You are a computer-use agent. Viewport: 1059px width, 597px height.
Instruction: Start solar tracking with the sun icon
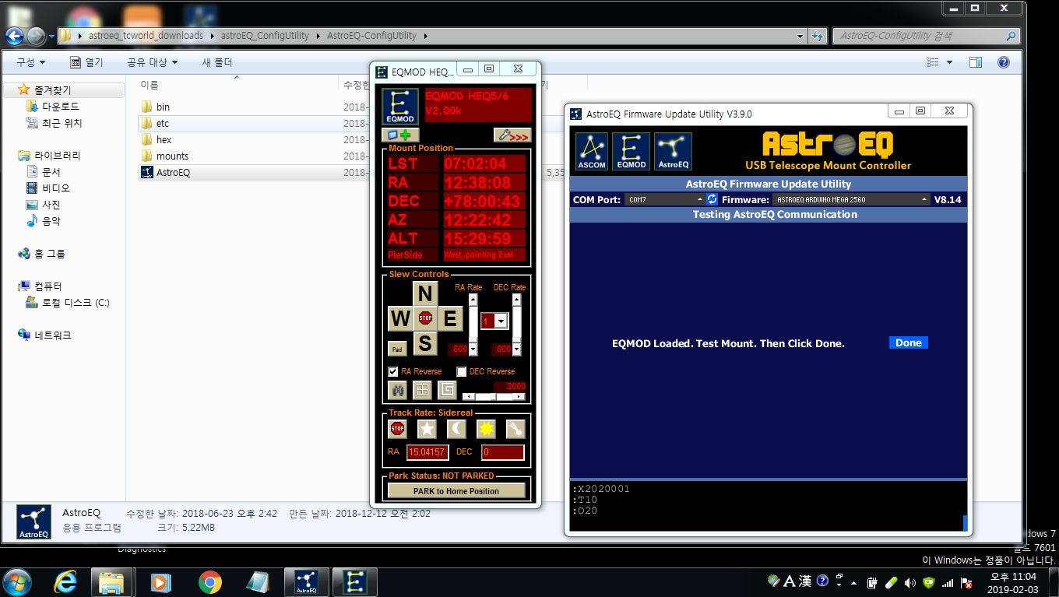(x=486, y=429)
